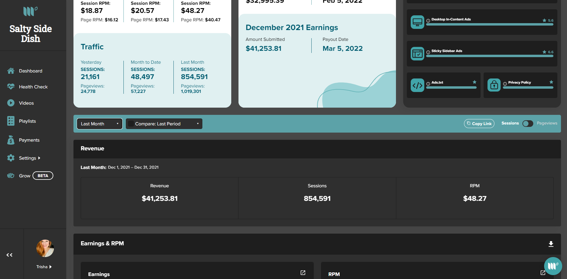
Task: Click the December 2021 Earnings heading
Action: pos(292,27)
